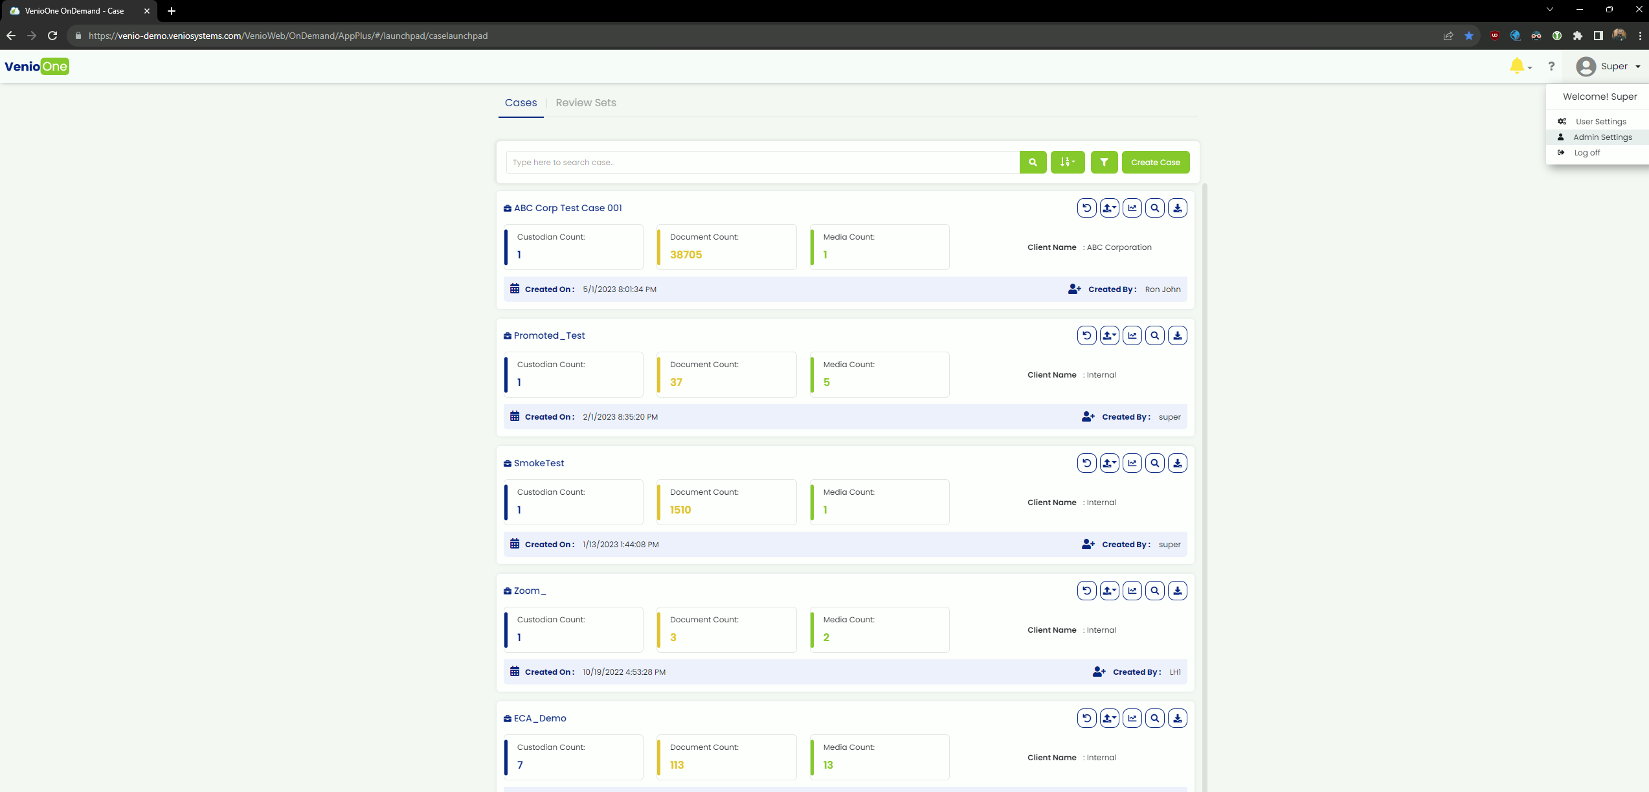1649x792 pixels.
Task: Open the ECA_Demo case link
Action: [540, 718]
